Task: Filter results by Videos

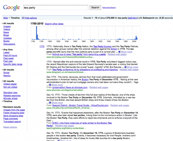Action: pos(7,29)
